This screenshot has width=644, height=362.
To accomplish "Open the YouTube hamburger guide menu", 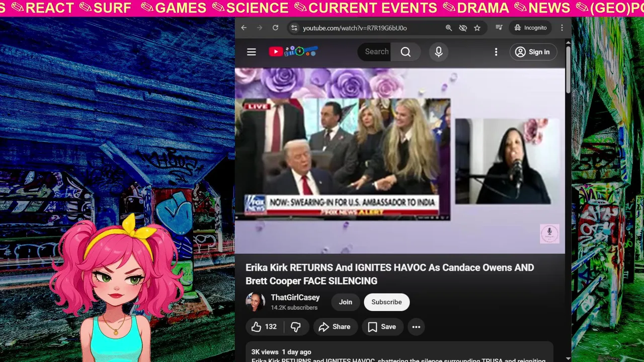I will coord(252,52).
